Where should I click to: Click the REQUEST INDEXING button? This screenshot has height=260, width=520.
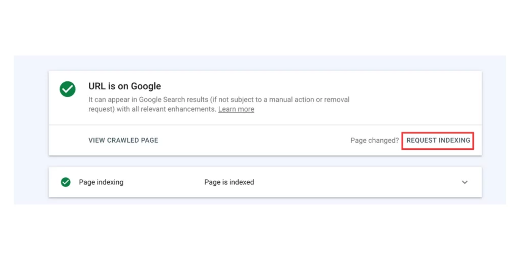pyautogui.click(x=438, y=140)
